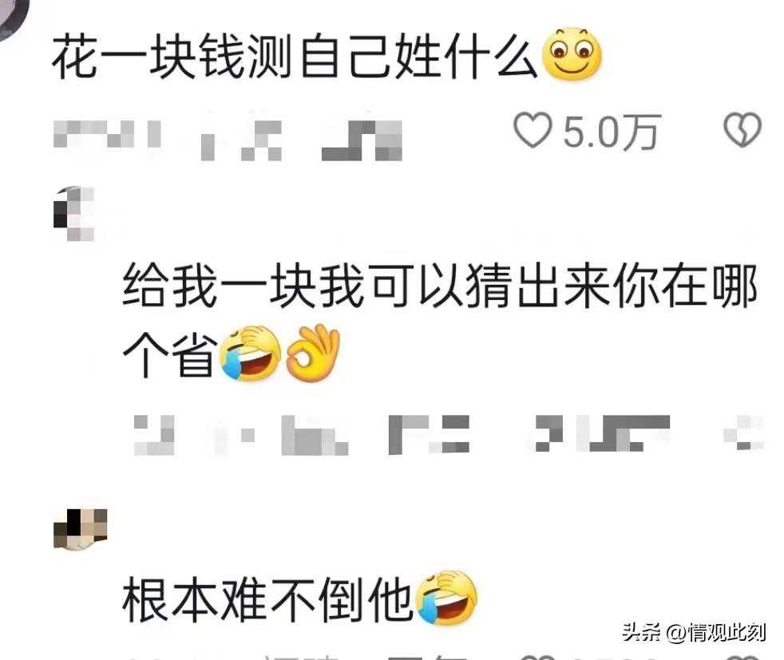Viewport: 784px width, 660px height.
Task: Tap the smiley emoji in first comment
Action: click(x=572, y=54)
